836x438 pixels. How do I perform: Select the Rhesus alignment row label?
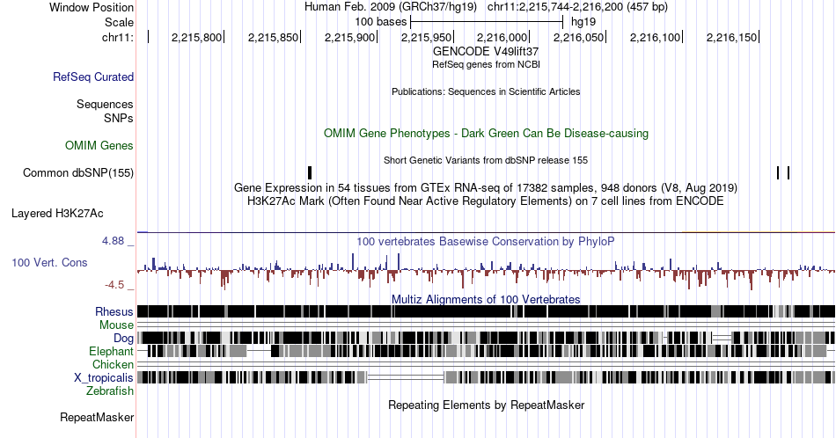click(x=114, y=311)
